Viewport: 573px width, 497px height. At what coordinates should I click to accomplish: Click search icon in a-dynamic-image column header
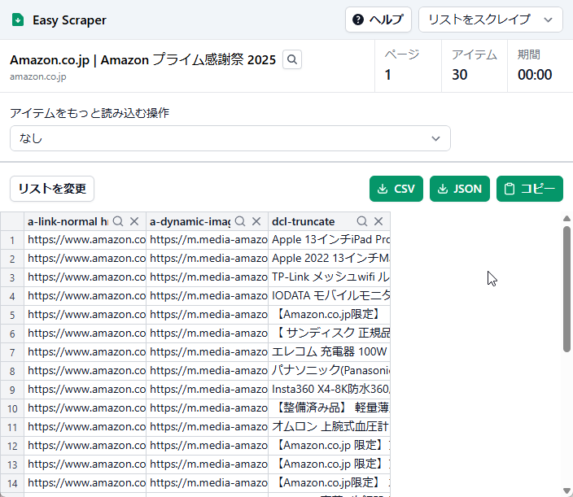pos(240,221)
